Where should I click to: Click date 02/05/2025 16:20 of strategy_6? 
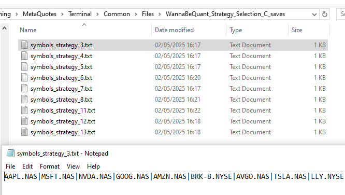pyautogui.click(x=178, y=78)
